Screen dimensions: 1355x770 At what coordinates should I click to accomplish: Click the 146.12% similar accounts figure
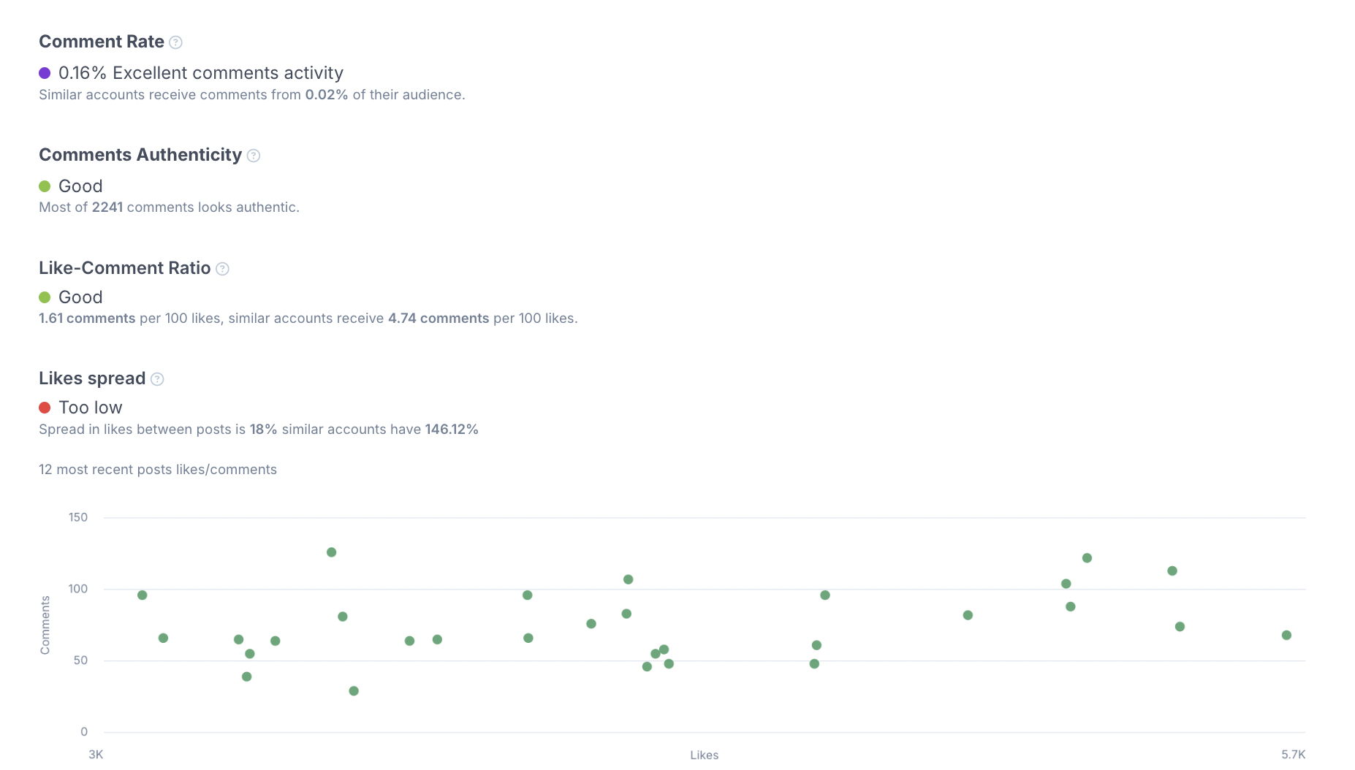[x=452, y=430]
